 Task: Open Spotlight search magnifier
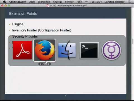click(129, 2)
